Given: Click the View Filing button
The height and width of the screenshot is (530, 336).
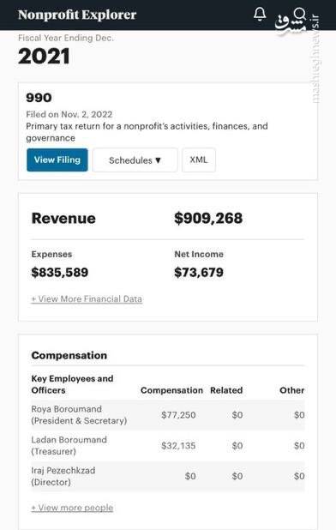Looking at the screenshot, I should tap(57, 160).
